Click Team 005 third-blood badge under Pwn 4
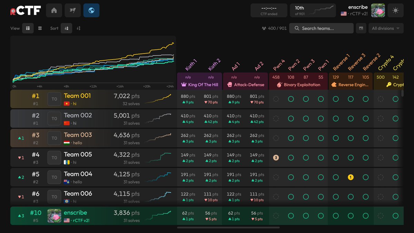Viewport: 414px width, 233px height. (x=276, y=158)
